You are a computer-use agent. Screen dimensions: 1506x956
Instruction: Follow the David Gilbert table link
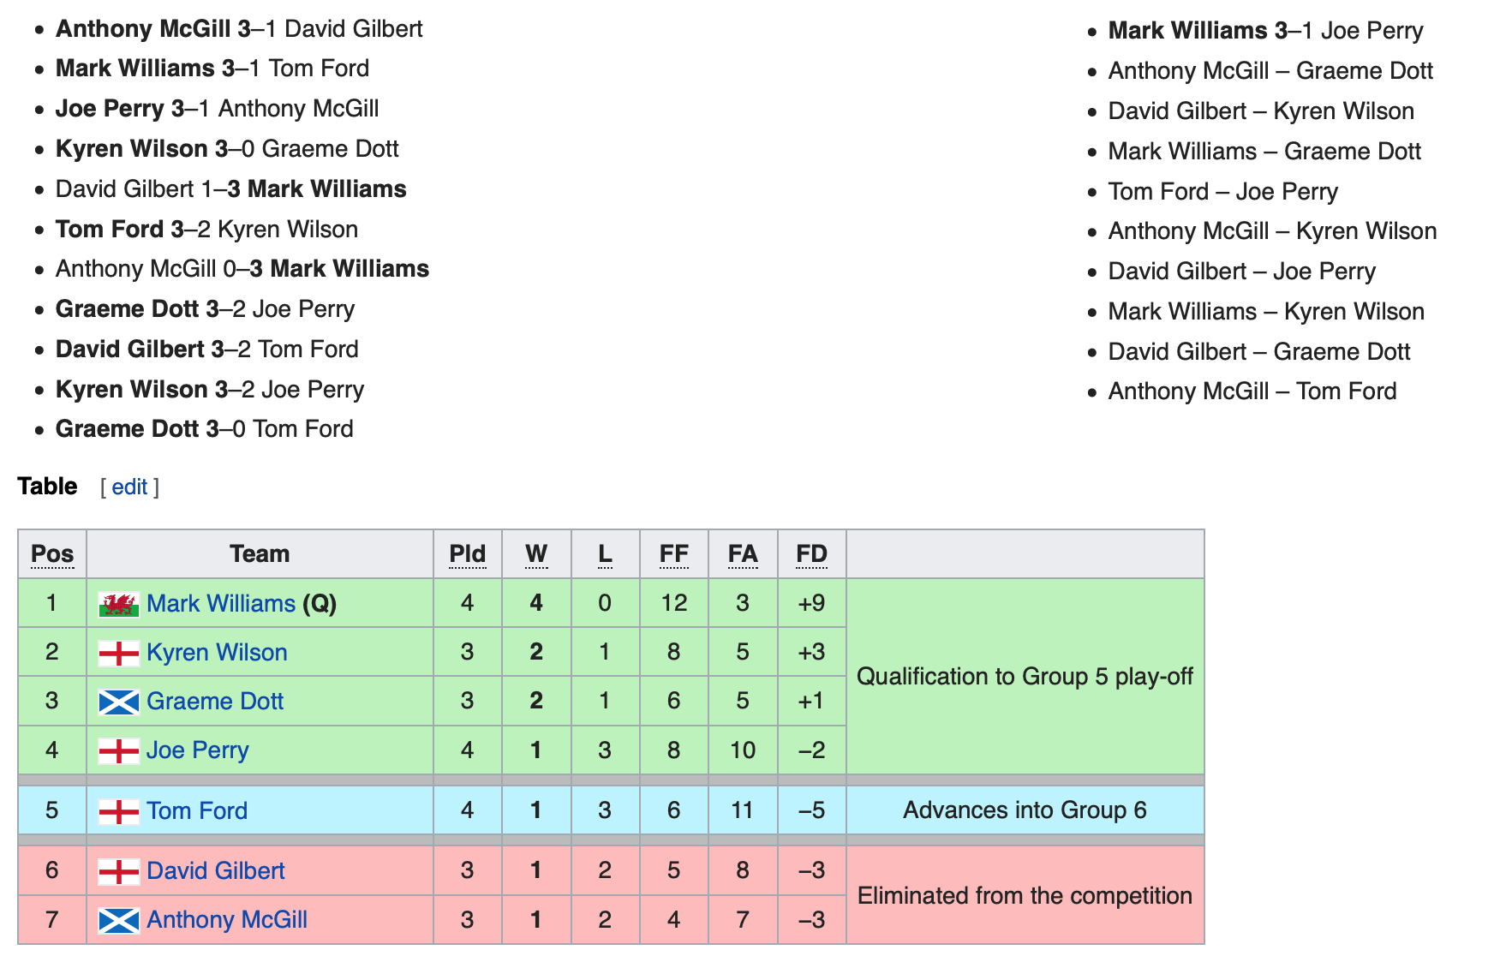click(216, 870)
